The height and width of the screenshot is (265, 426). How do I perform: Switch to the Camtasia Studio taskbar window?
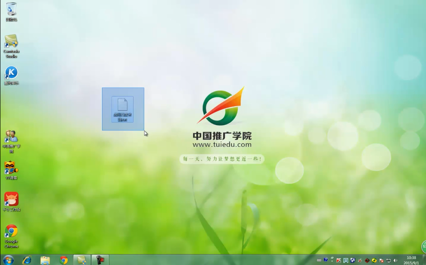coord(82,260)
